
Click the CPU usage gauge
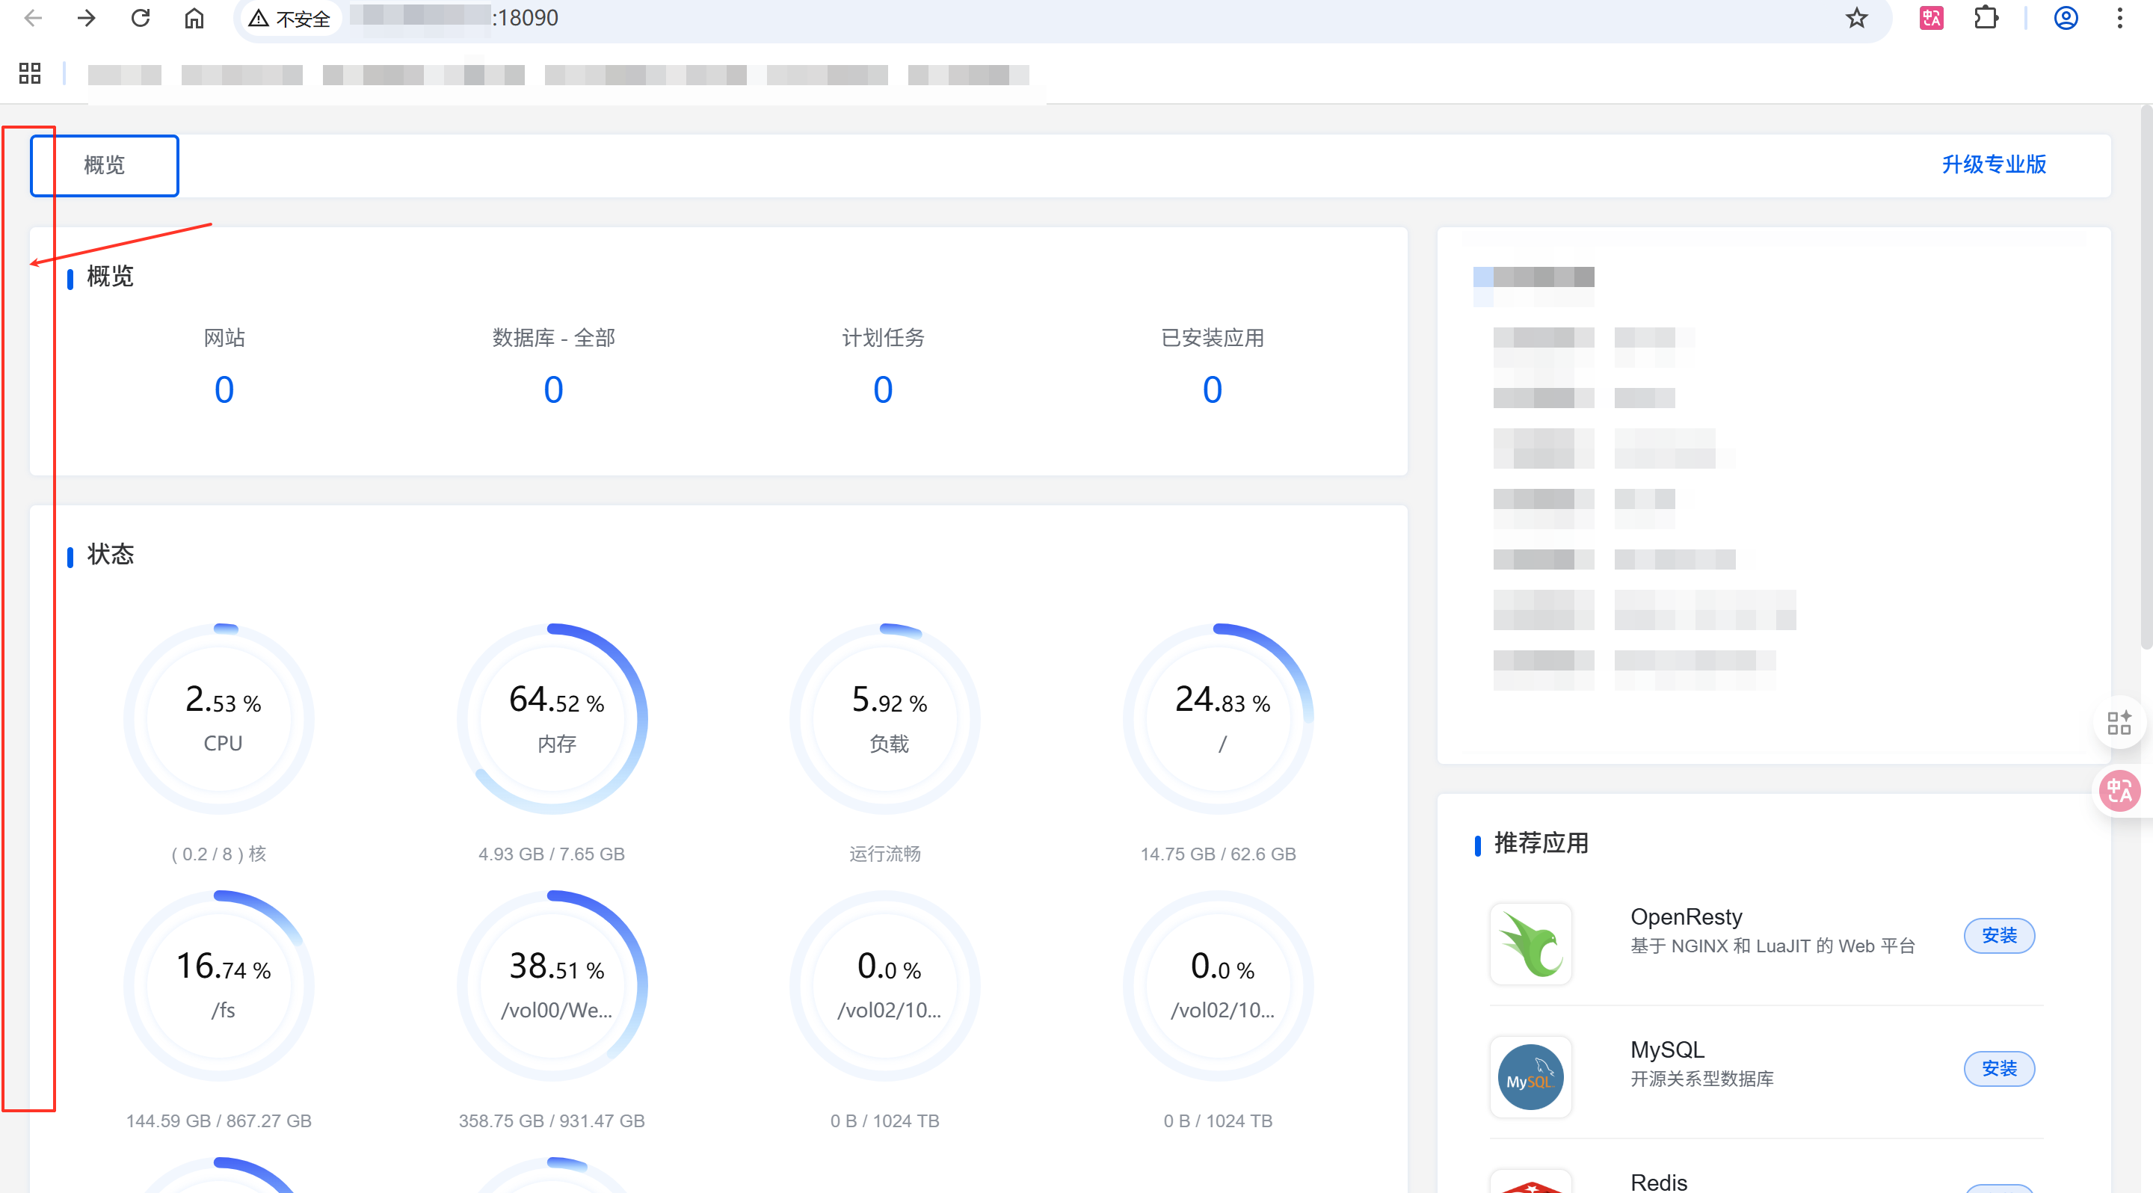(221, 718)
